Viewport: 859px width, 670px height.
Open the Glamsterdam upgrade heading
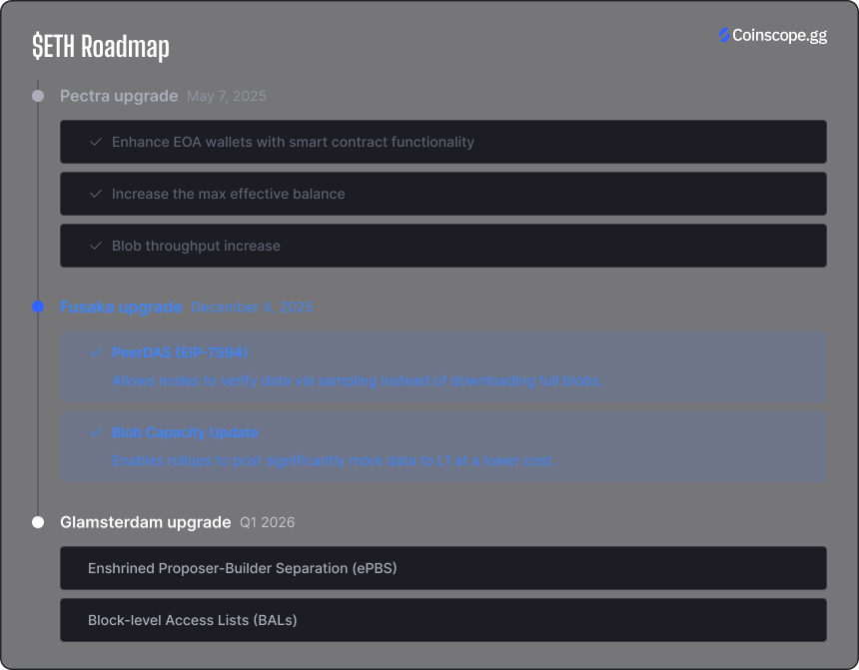pos(145,522)
